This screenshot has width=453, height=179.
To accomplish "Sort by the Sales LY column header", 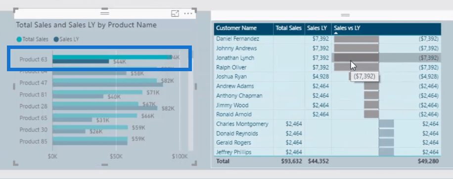I will coord(317,28).
